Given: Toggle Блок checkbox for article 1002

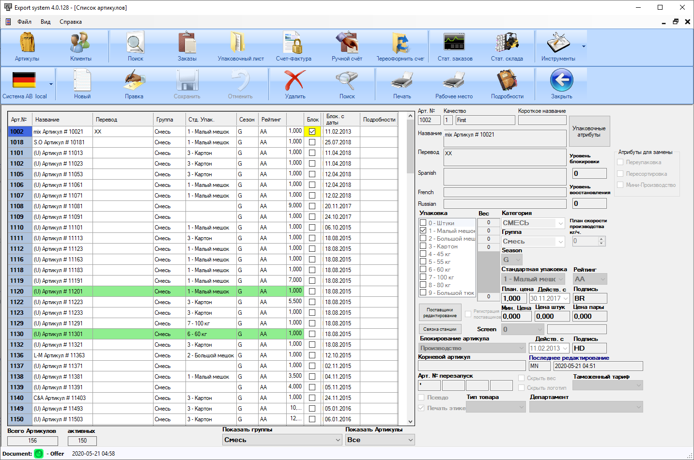Looking at the screenshot, I should point(312,132).
